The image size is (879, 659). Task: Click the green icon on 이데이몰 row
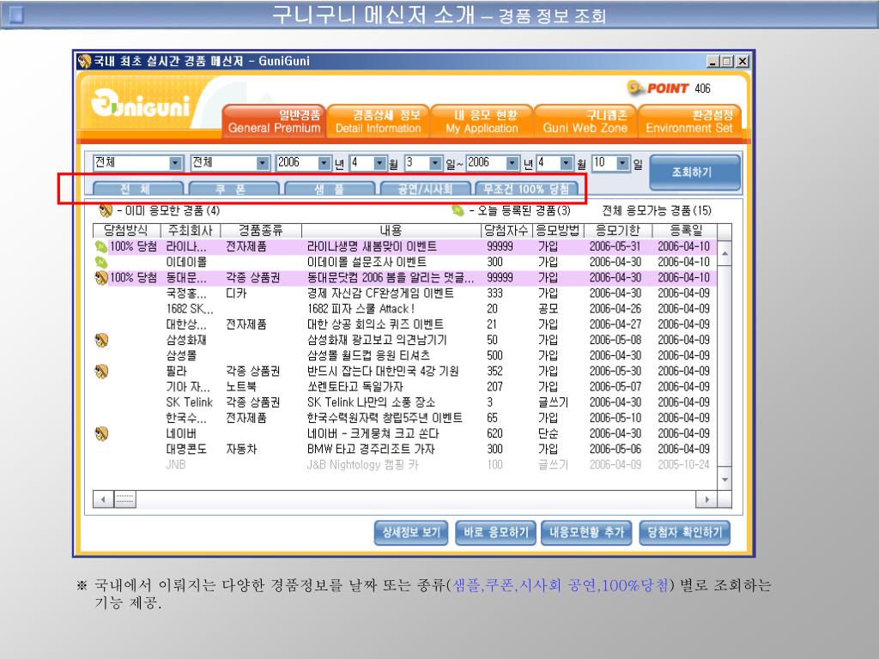[x=101, y=262]
